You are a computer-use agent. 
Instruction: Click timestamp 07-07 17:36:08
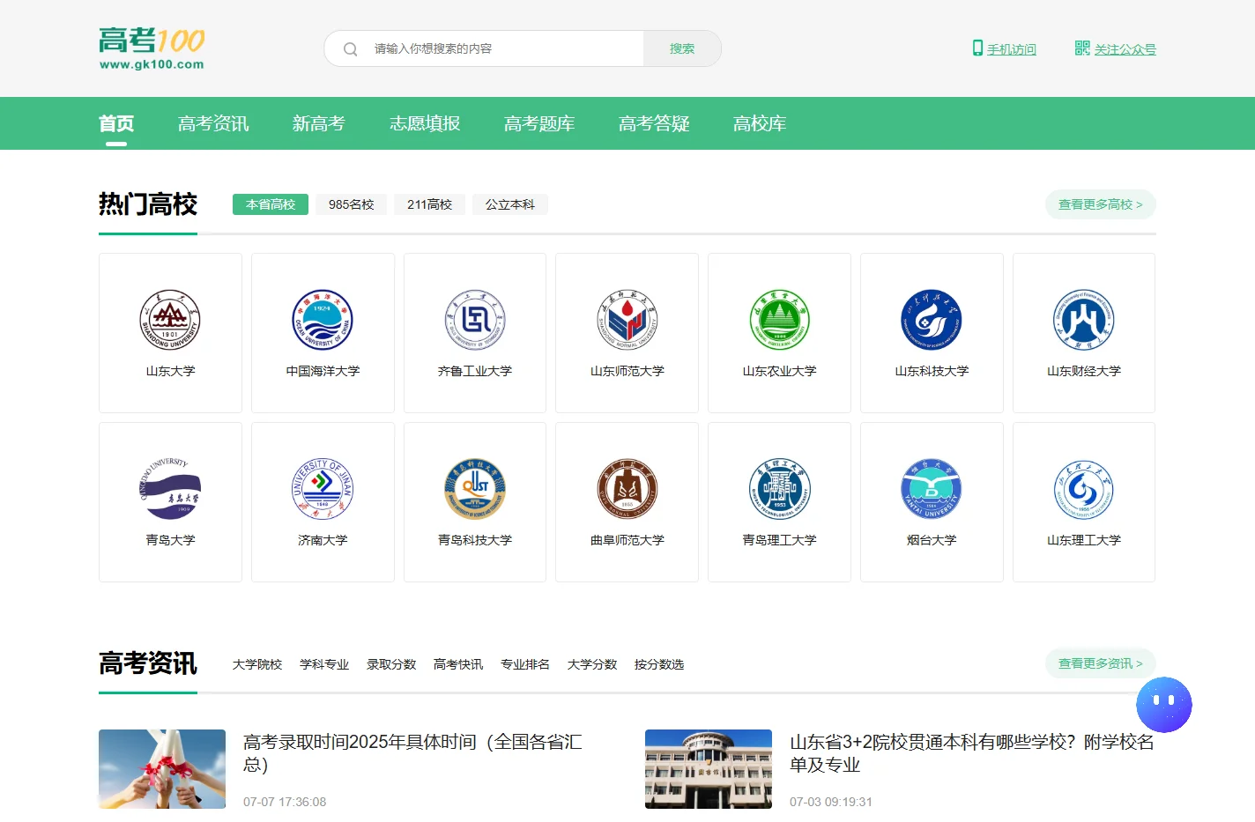pos(285,802)
